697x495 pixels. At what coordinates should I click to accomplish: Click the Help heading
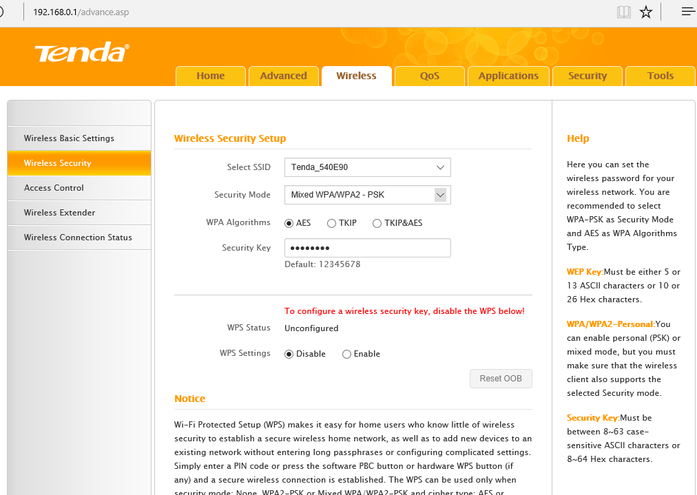point(578,138)
